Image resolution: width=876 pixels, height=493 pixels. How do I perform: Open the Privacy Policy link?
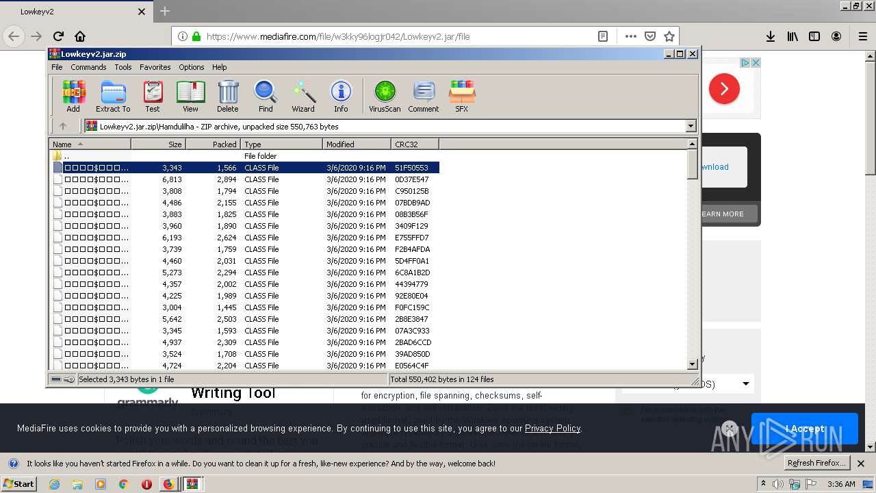point(552,428)
